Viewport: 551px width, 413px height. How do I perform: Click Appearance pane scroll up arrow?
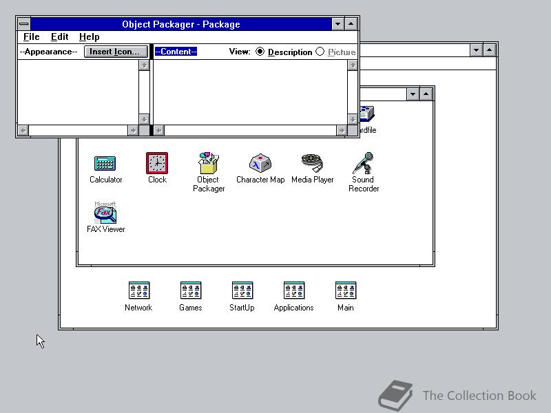pyautogui.click(x=144, y=65)
